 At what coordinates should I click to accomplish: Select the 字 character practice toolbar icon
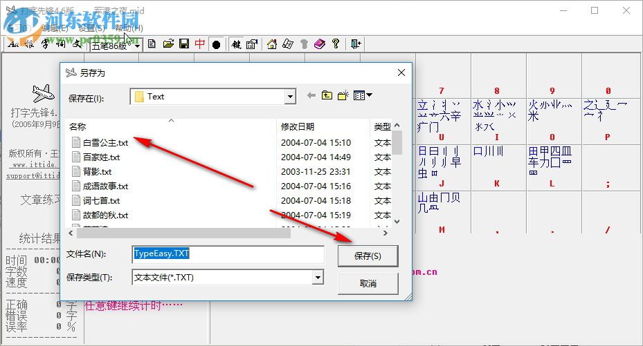[x=45, y=44]
